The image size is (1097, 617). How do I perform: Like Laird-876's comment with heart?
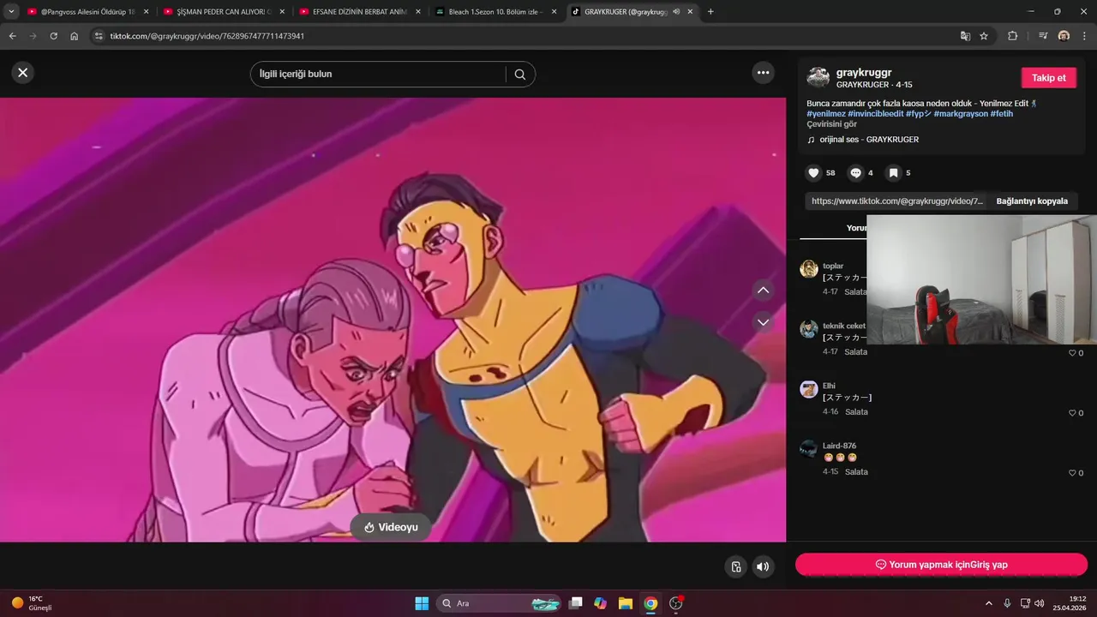1071,473
